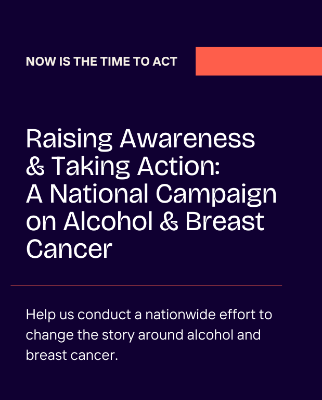Click the "NOW IS THE TIME TO ACT" heading
322x400 pixels.
101,61
